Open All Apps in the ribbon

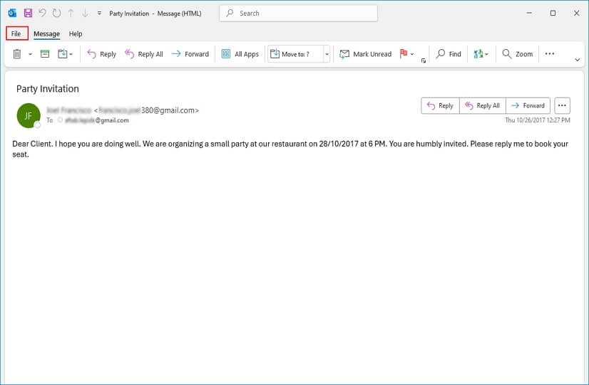tap(240, 54)
